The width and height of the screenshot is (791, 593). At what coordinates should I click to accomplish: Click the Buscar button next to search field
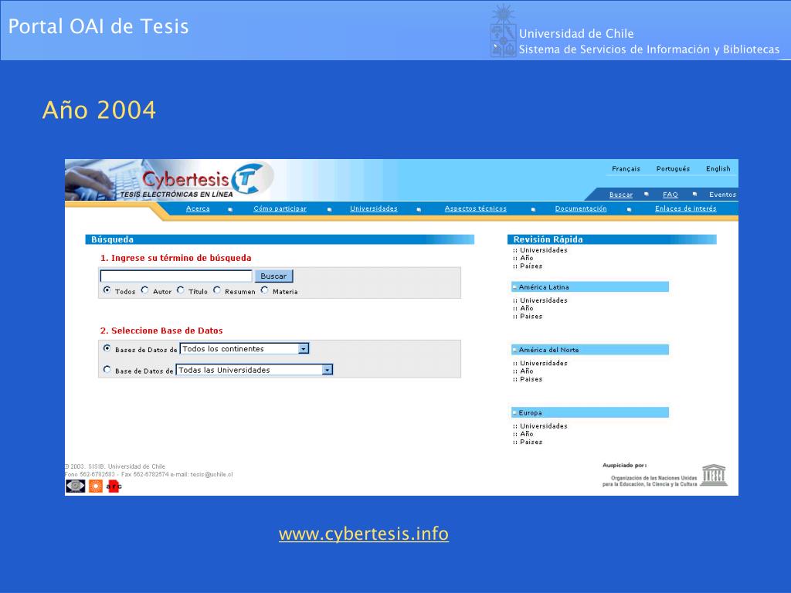pyautogui.click(x=273, y=276)
